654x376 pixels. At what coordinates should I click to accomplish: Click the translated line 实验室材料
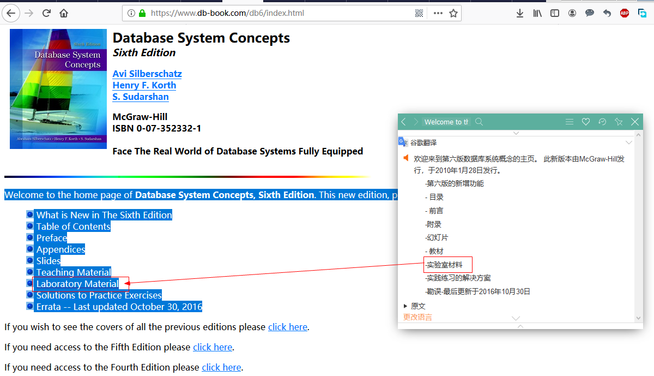pyautogui.click(x=444, y=265)
